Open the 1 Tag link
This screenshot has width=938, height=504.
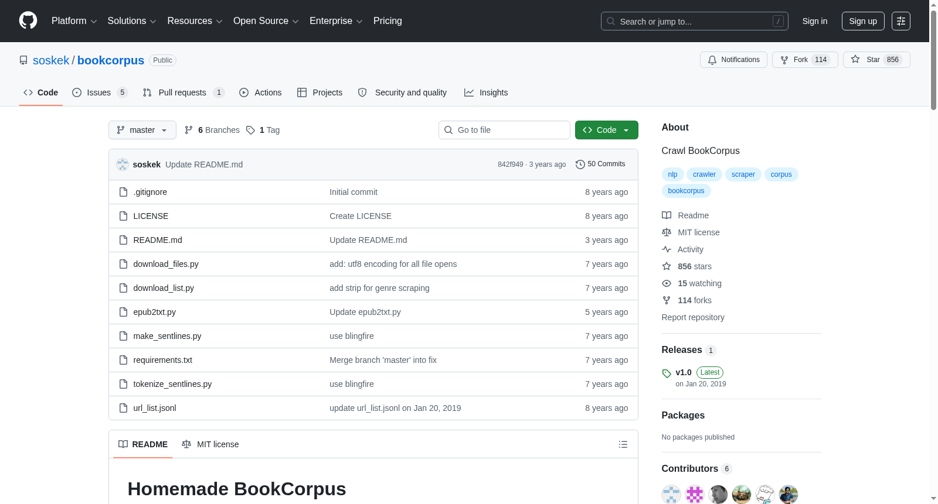(263, 130)
